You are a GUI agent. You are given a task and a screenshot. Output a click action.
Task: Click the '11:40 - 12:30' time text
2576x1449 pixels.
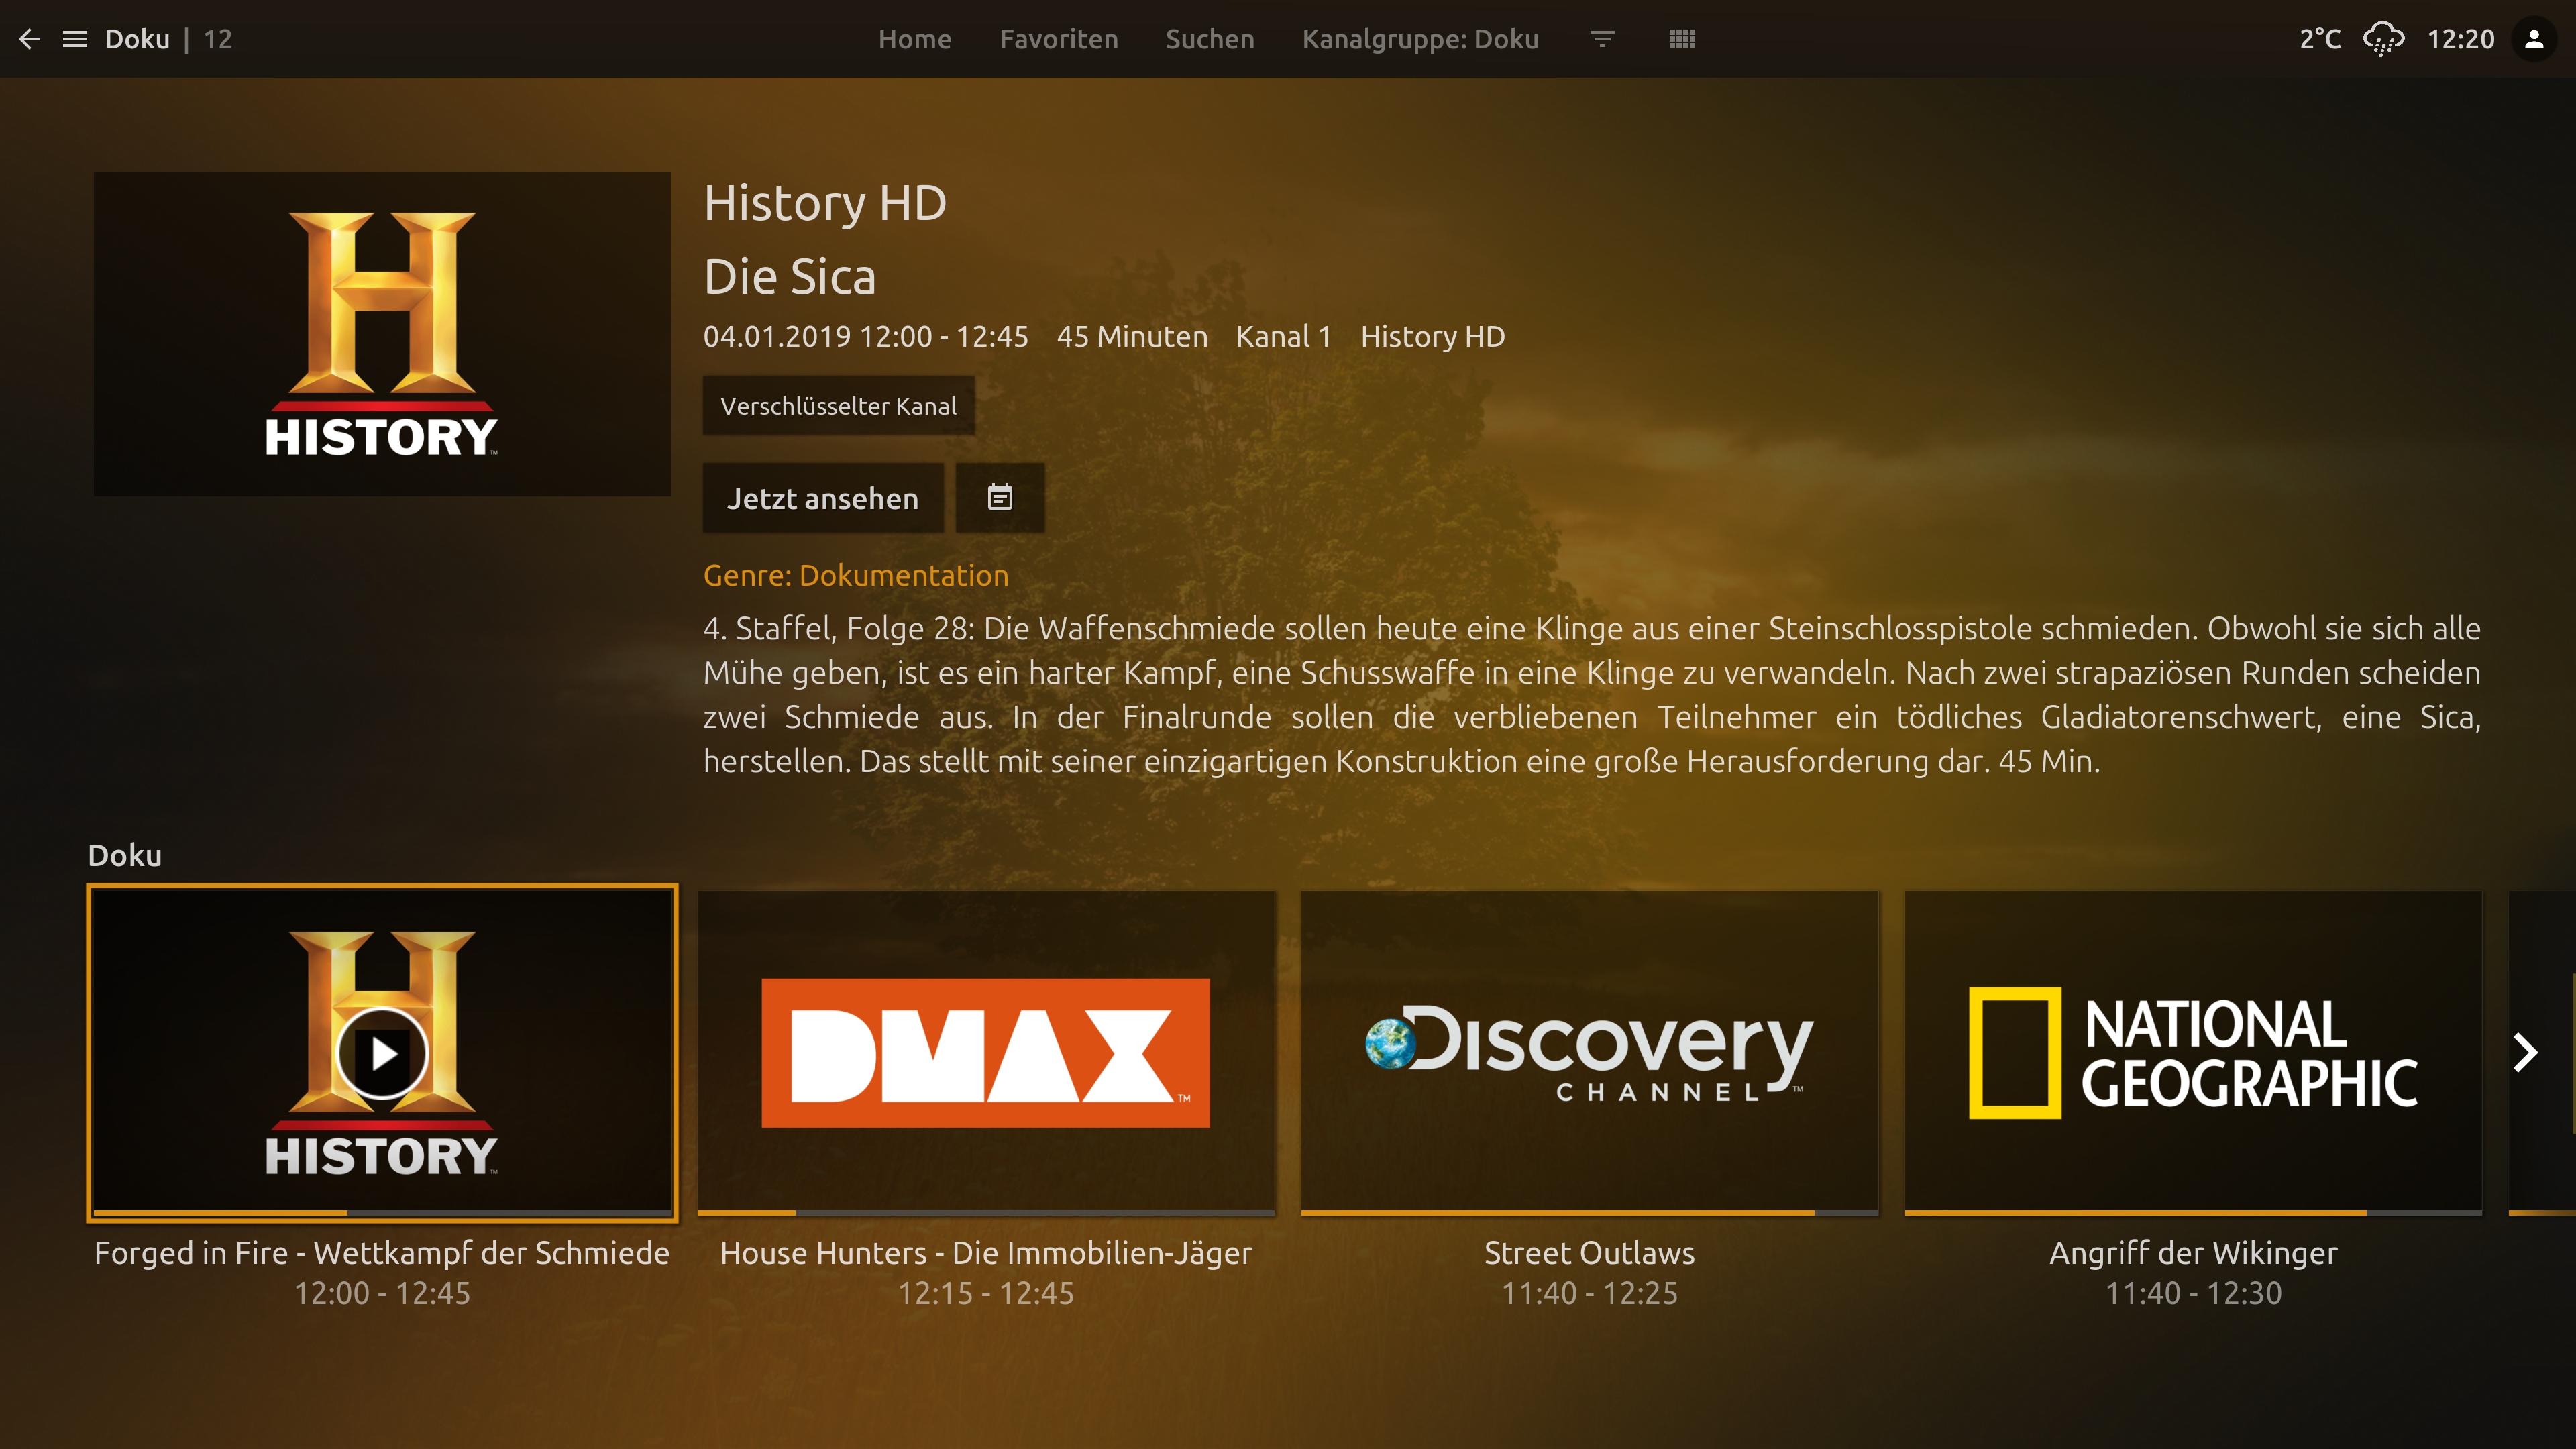click(x=2193, y=1294)
